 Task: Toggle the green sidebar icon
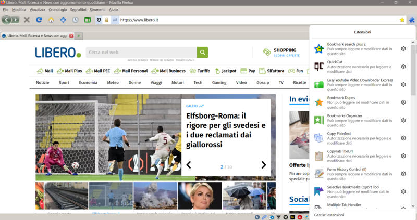click(x=88, y=20)
